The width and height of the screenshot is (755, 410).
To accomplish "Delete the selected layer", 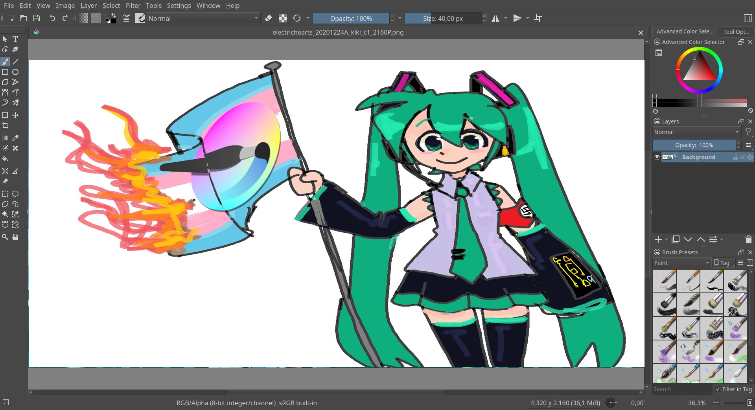I will [x=748, y=239].
